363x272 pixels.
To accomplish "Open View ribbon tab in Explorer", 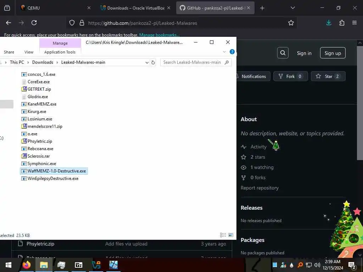I will click(29, 52).
